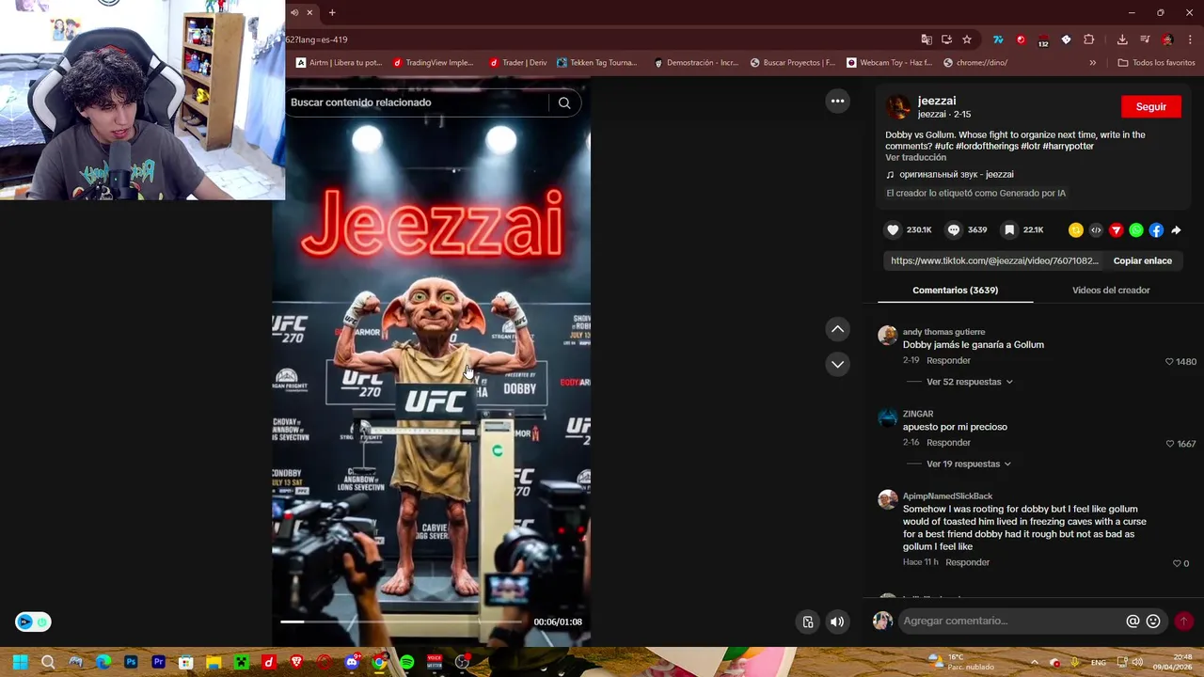The image size is (1204, 677).
Task: Toggle the video player volume mute button
Action: [837, 622]
